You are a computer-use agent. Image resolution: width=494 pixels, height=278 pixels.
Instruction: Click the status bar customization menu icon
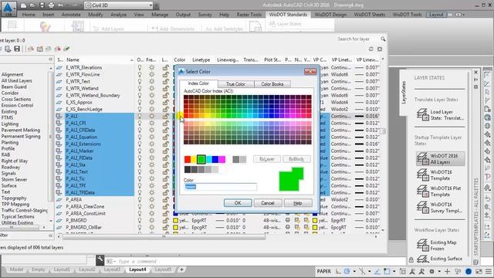489,271
